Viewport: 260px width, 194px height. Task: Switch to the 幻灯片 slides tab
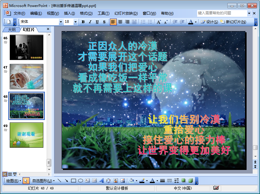click(28, 30)
